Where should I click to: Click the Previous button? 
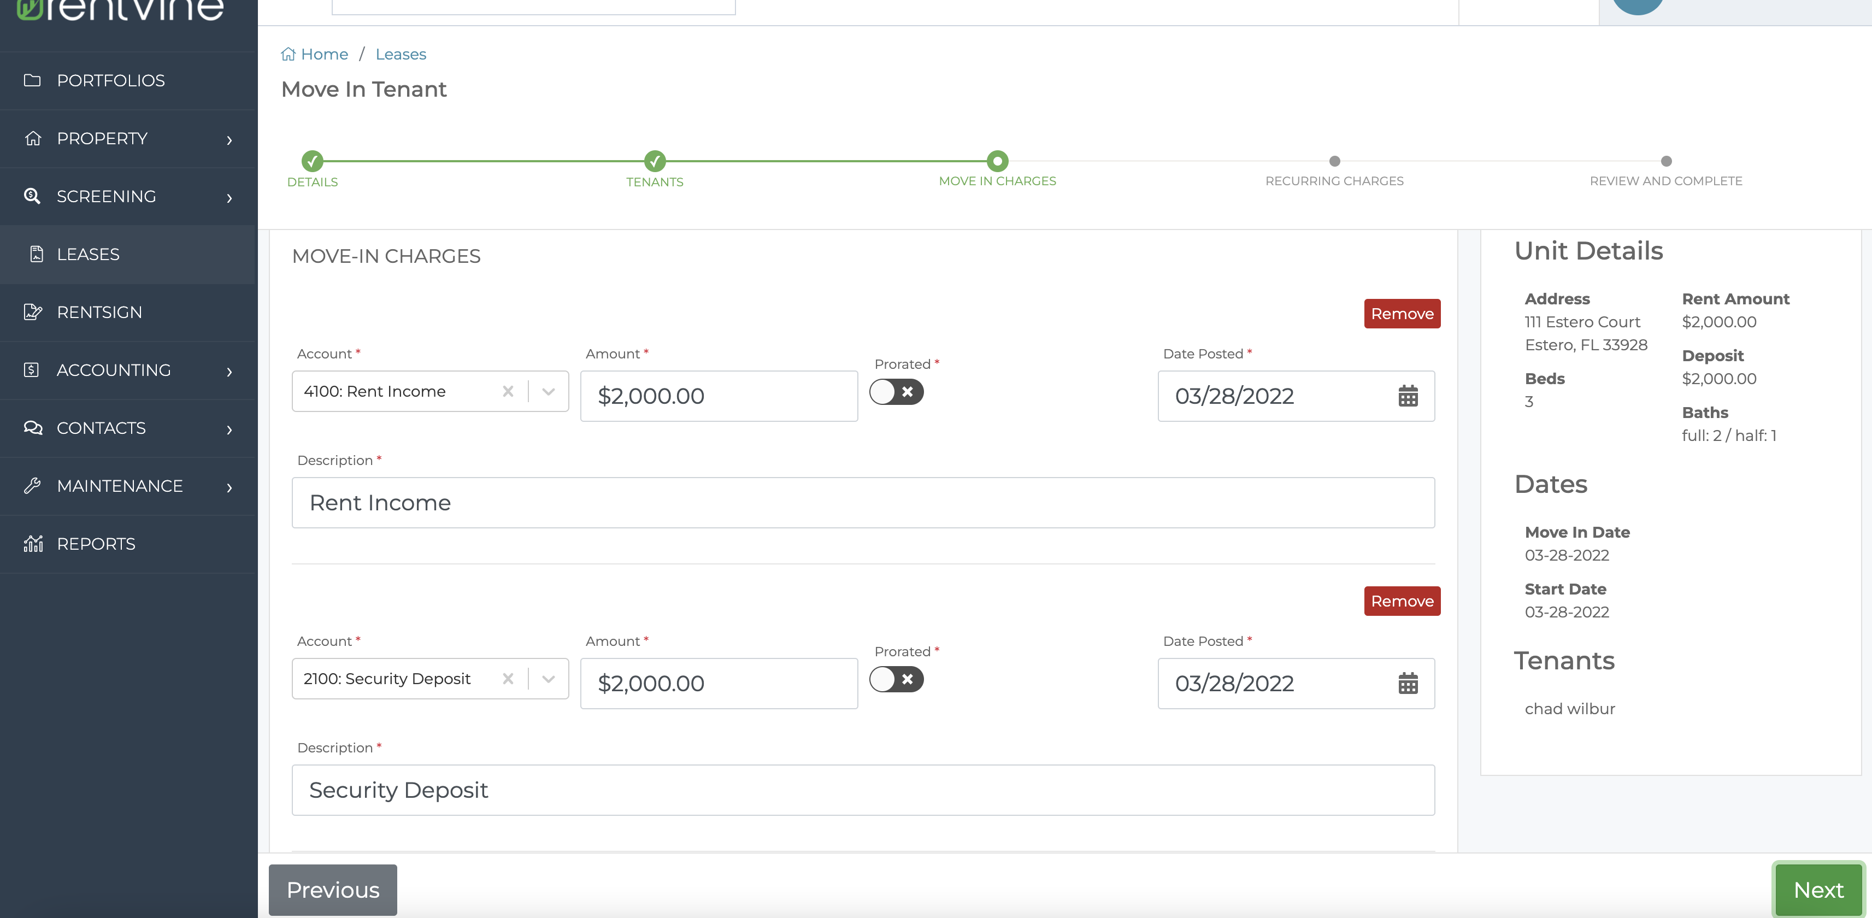(x=333, y=890)
